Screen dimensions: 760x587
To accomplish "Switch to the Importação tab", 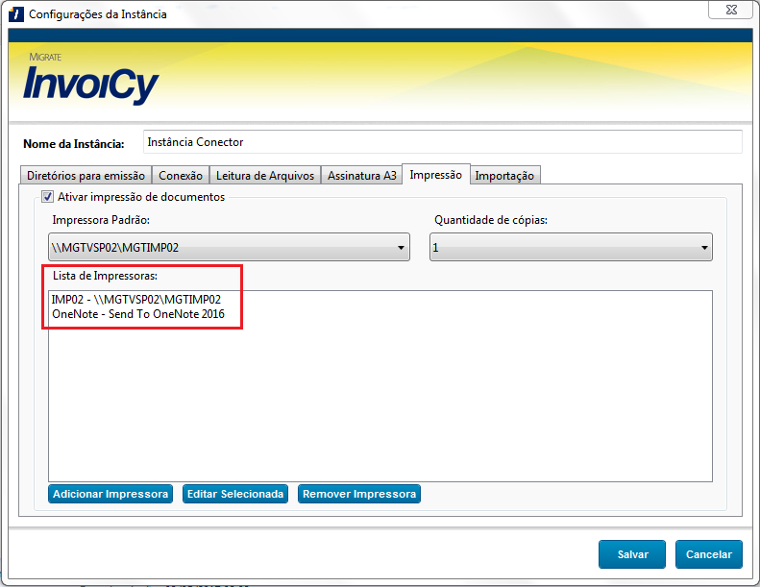I will click(505, 176).
